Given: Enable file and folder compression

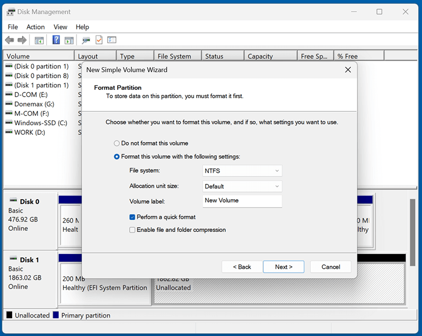Looking at the screenshot, I should pyautogui.click(x=131, y=230).
